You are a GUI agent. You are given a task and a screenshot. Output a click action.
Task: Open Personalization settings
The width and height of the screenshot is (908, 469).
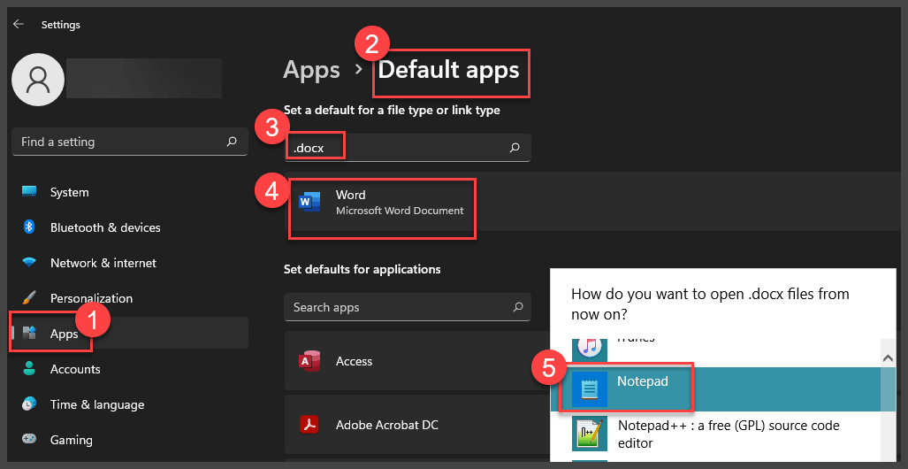click(x=130, y=298)
